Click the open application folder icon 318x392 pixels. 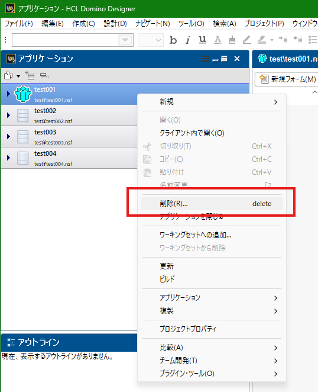point(8,76)
